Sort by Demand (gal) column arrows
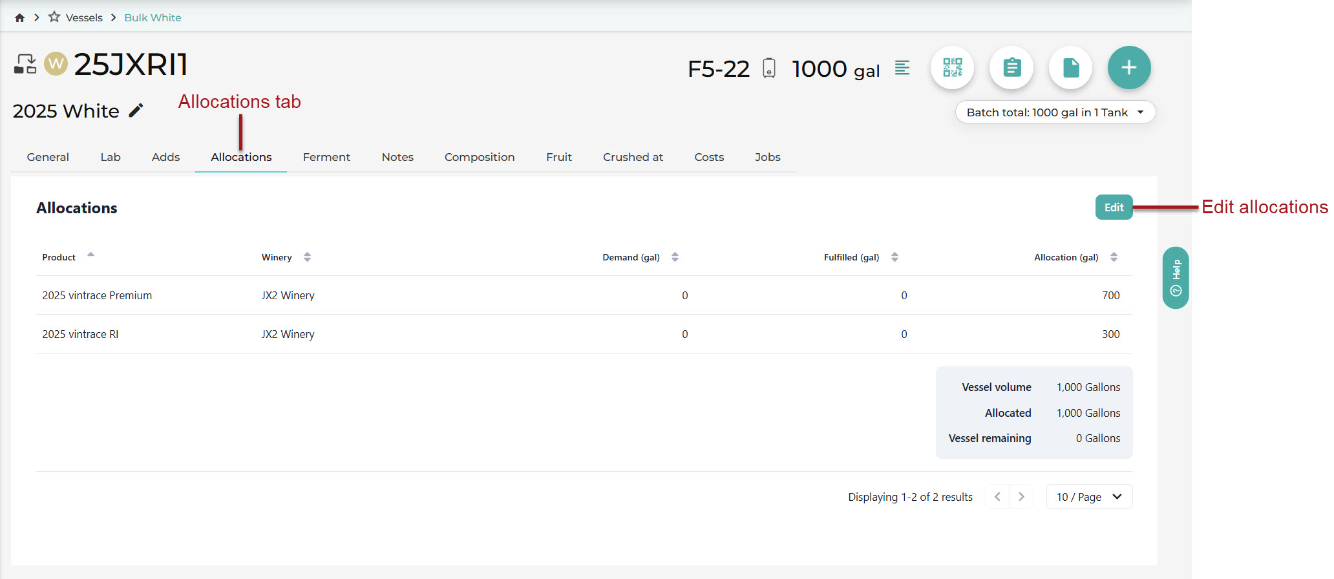Screen dimensions: 1334x579 pyautogui.click(x=675, y=257)
